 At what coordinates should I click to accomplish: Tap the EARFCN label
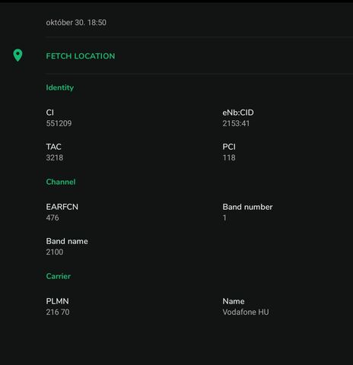[x=62, y=207]
